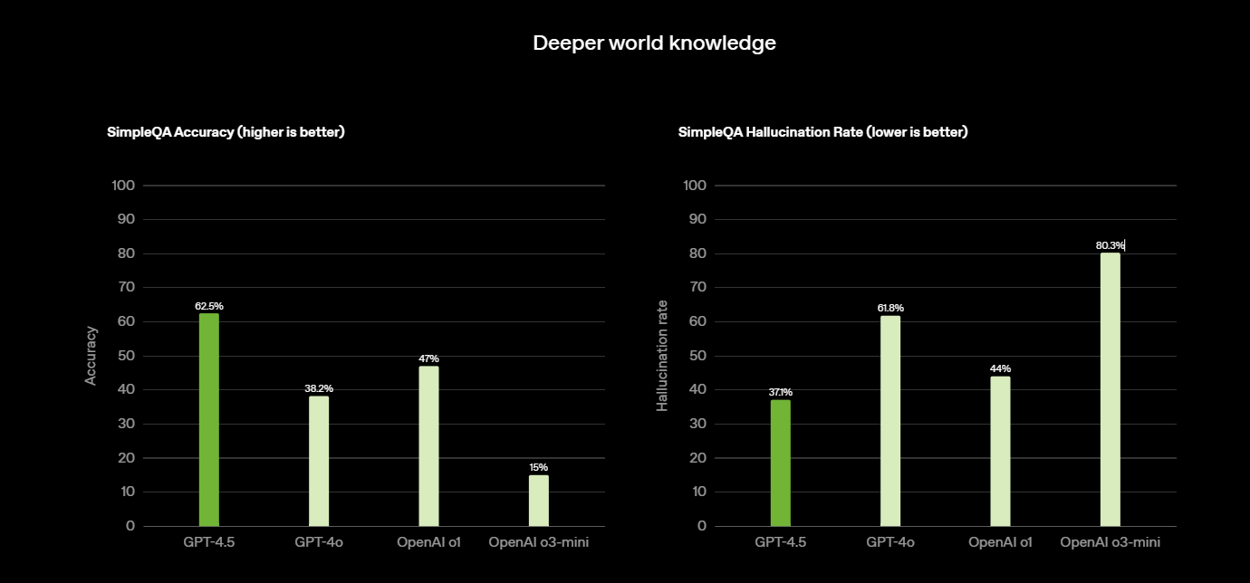Select OpenAI o3-mini bar in Accuracy chart

click(538, 501)
